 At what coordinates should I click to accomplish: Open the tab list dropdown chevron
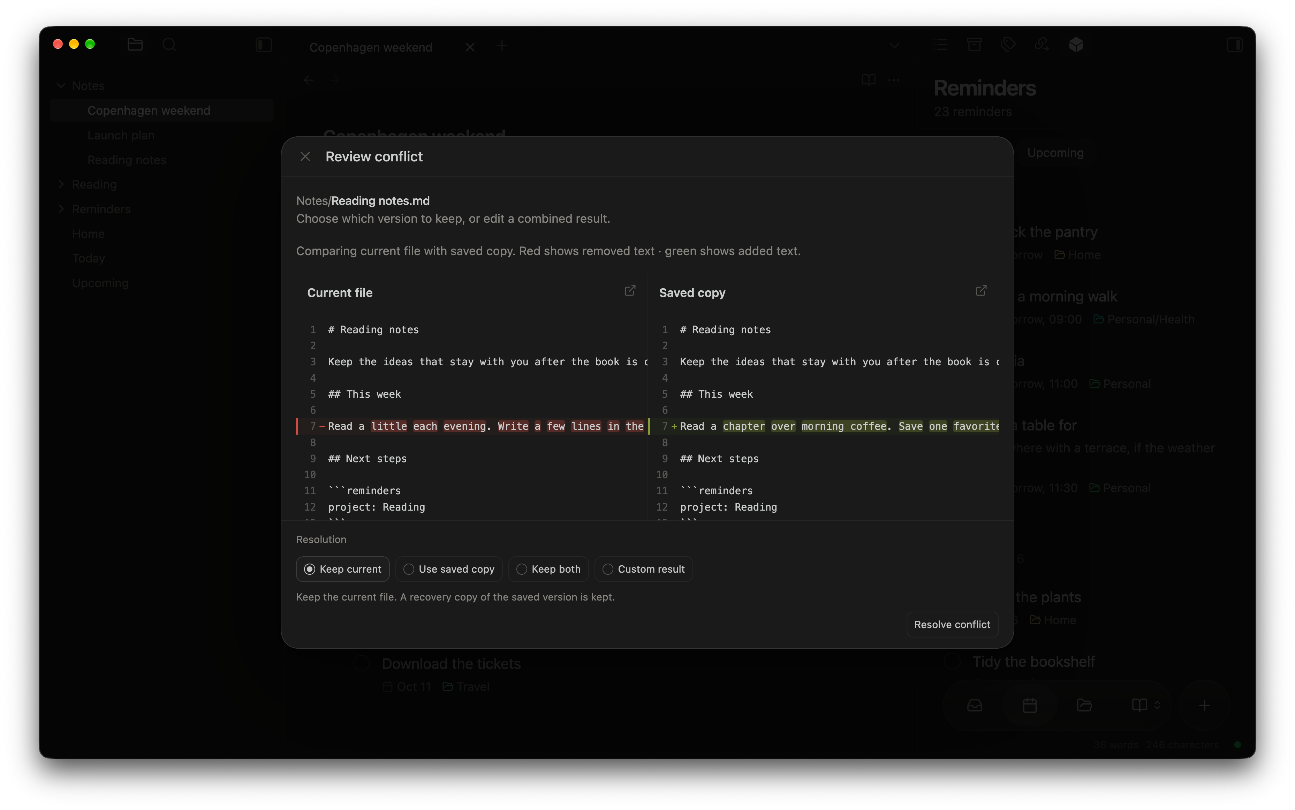click(x=894, y=46)
